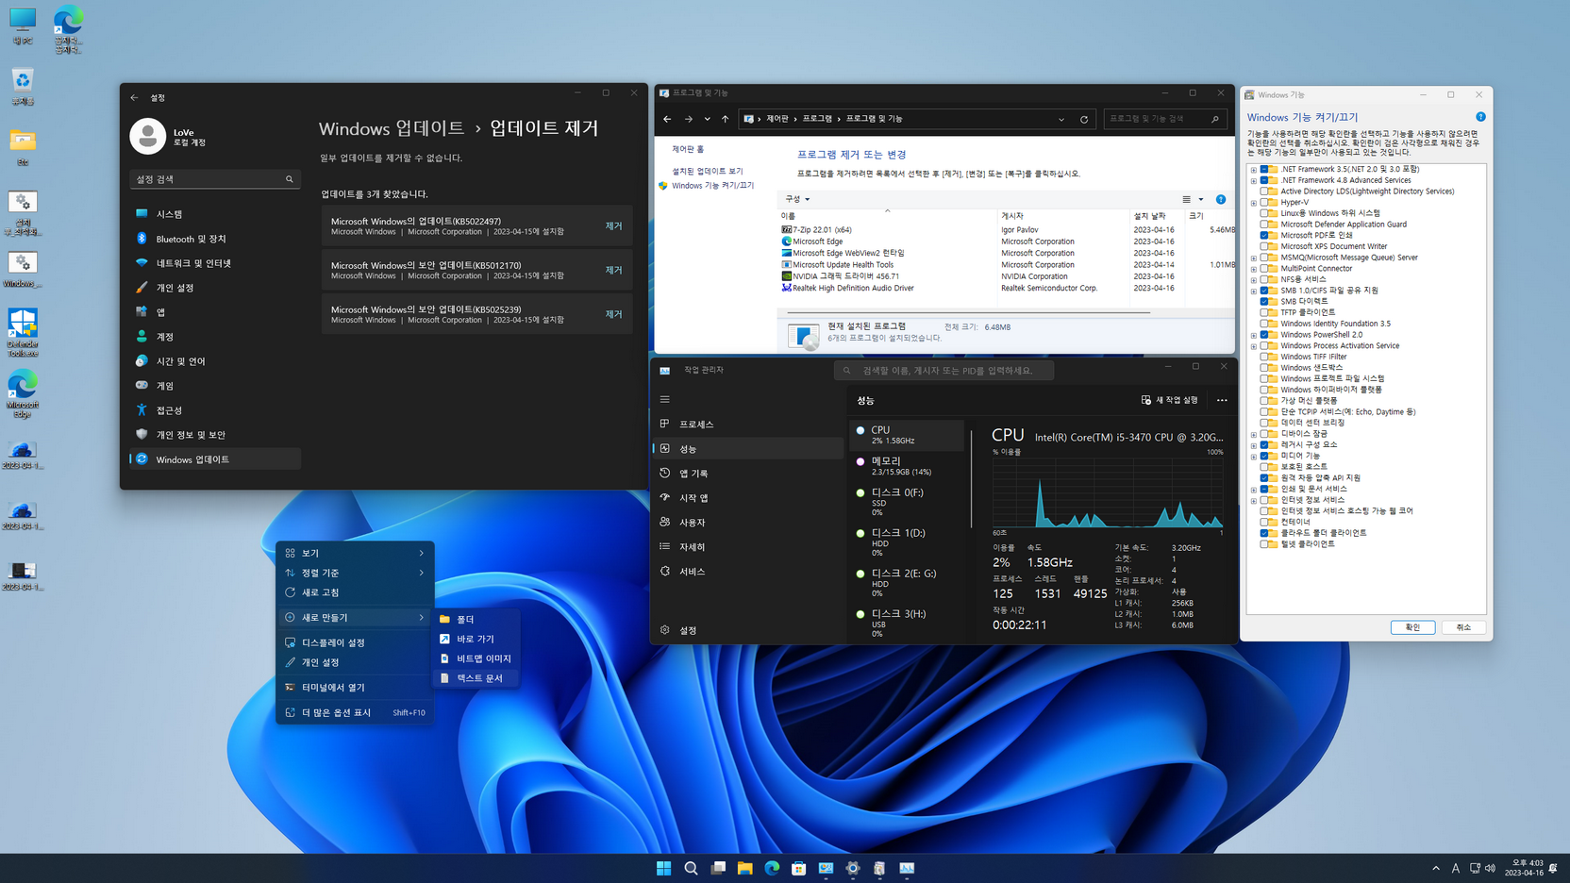Click 제거 for update KB5012170

coord(614,270)
